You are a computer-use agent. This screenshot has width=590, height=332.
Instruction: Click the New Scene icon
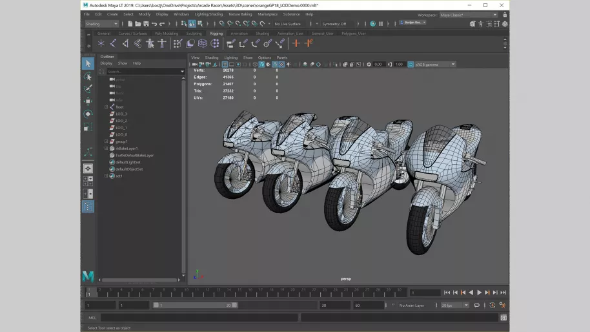(x=130, y=24)
